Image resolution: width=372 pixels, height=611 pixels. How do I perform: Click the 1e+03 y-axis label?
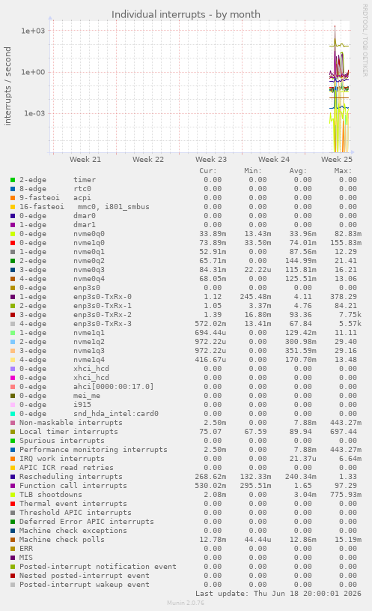click(33, 31)
